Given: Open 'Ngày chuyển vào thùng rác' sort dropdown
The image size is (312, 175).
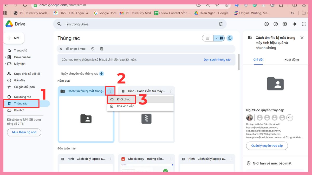Looking at the screenshot, I should pyautogui.click(x=80, y=74).
